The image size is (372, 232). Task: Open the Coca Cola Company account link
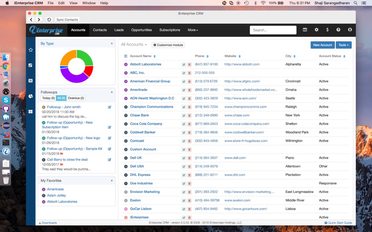tap(146, 124)
